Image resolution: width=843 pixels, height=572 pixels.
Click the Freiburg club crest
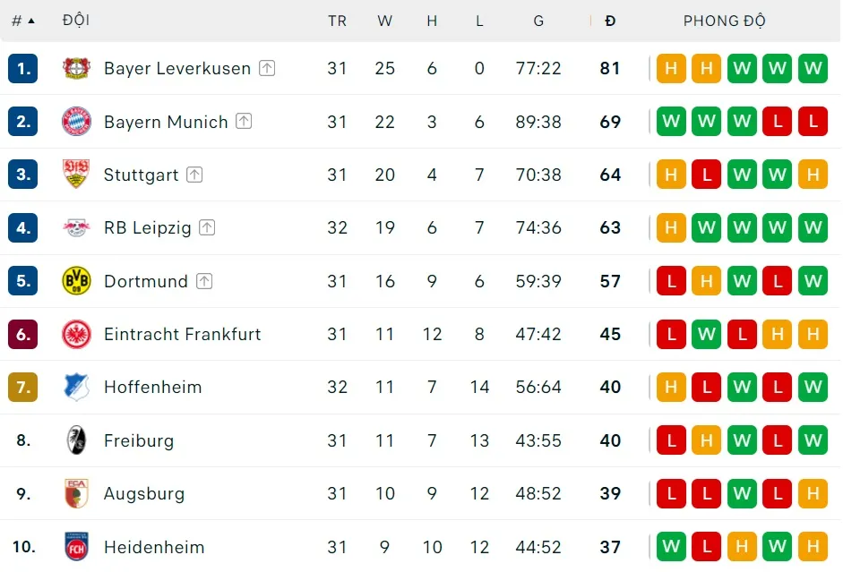[x=76, y=440]
